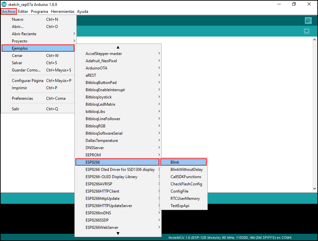Open the Serial Monitor magnifier icon
This screenshot has height=241, width=318.
(308, 20)
